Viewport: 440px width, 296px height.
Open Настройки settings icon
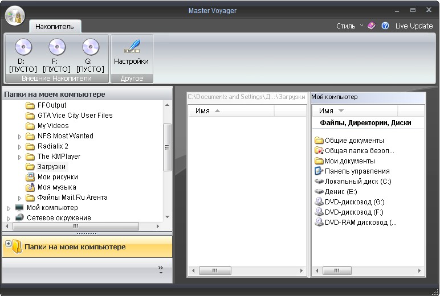pos(131,48)
